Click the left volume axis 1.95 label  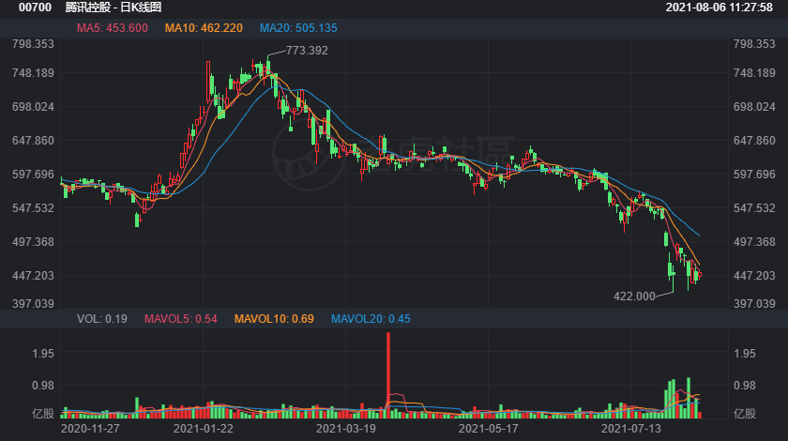(43, 354)
